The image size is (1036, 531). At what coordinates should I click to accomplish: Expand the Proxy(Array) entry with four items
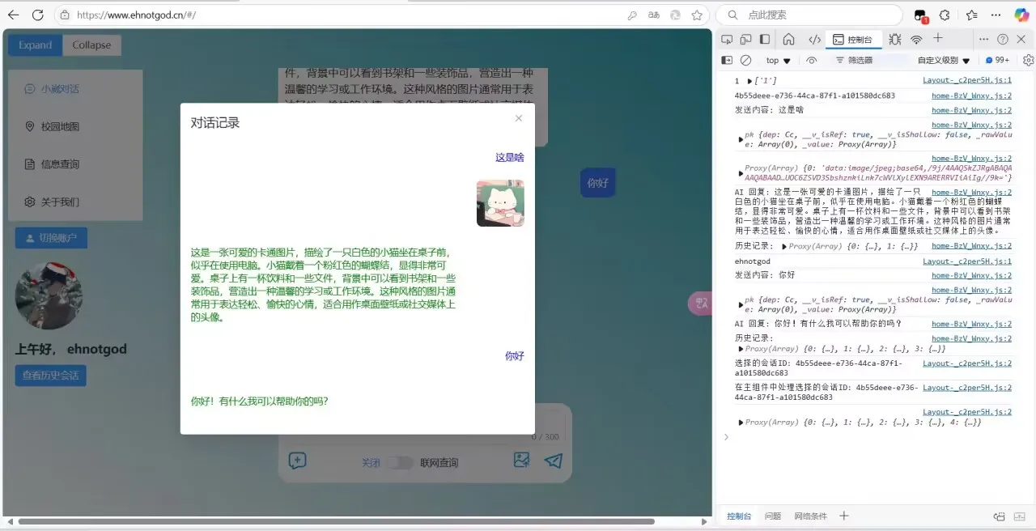pyautogui.click(x=741, y=349)
